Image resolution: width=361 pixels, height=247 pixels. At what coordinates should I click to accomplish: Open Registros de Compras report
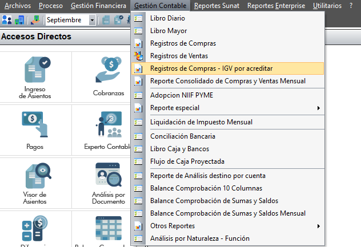coord(227,43)
